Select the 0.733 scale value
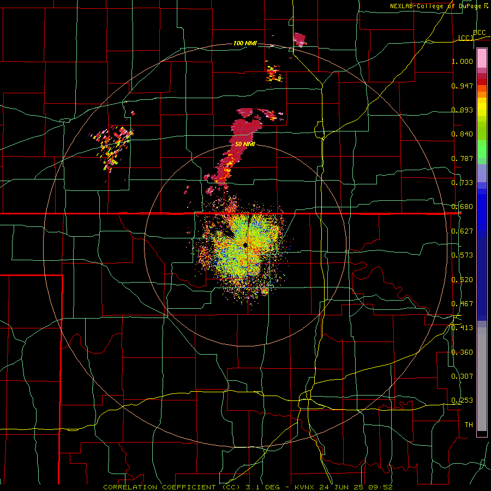The height and width of the screenshot is (491, 491). click(462, 183)
